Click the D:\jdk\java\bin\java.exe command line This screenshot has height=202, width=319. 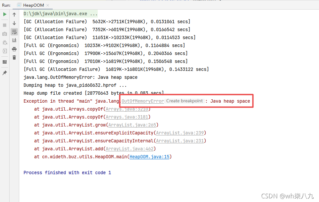[x=60, y=14]
